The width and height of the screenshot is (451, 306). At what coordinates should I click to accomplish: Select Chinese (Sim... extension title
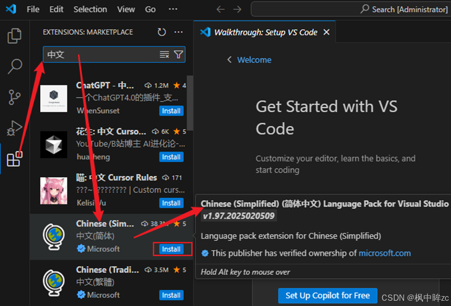pos(105,224)
